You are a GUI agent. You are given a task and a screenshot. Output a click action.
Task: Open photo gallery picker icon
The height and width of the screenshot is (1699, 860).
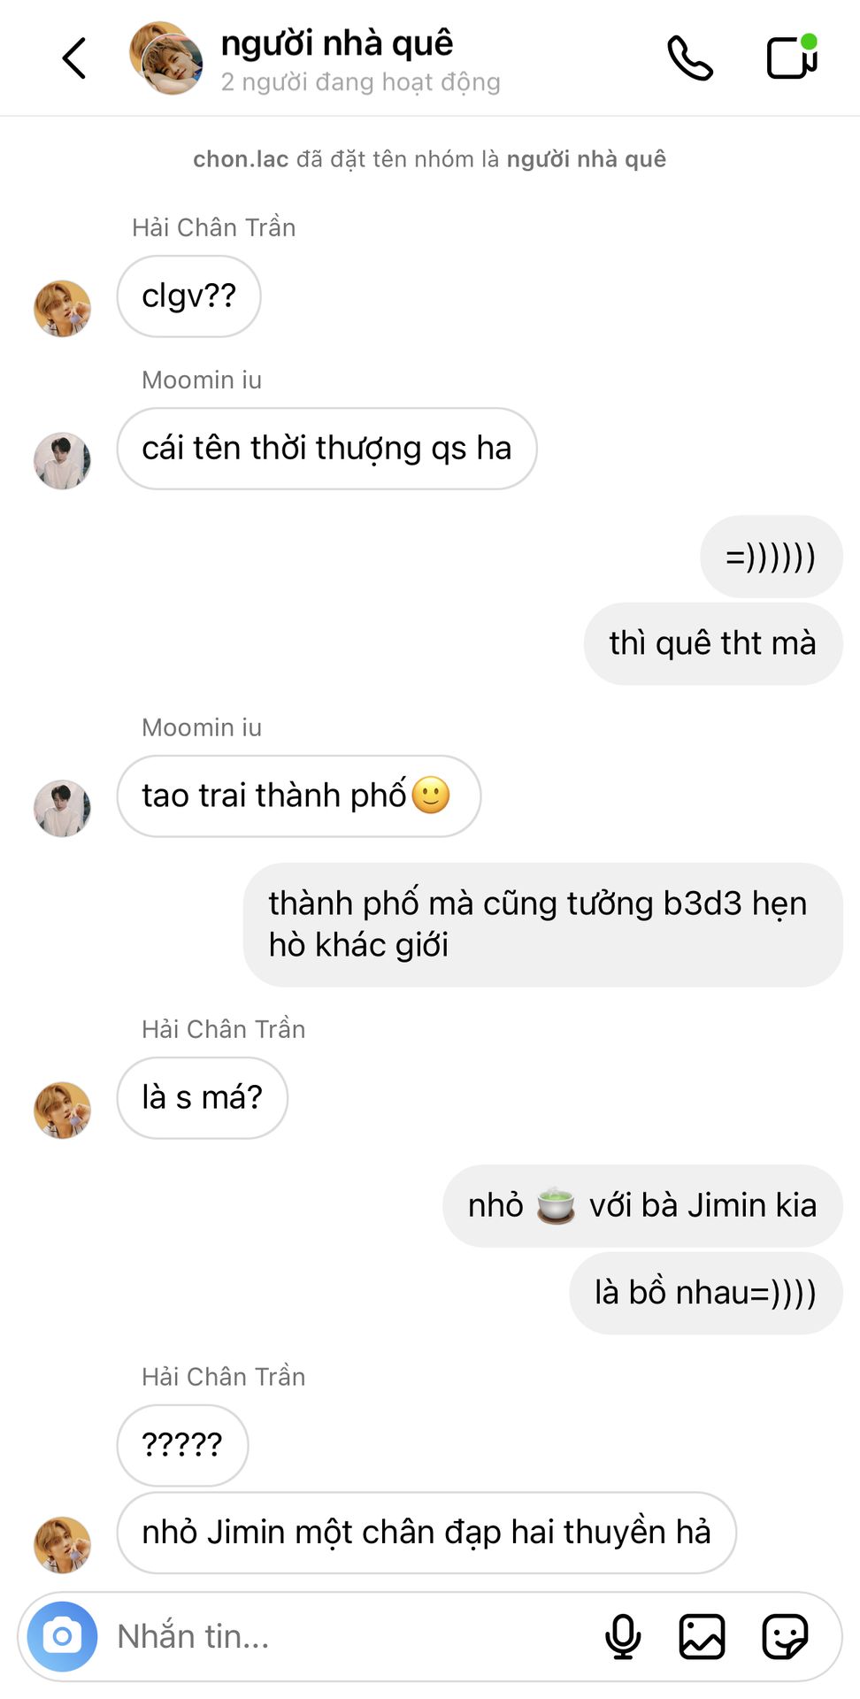[x=702, y=1636]
